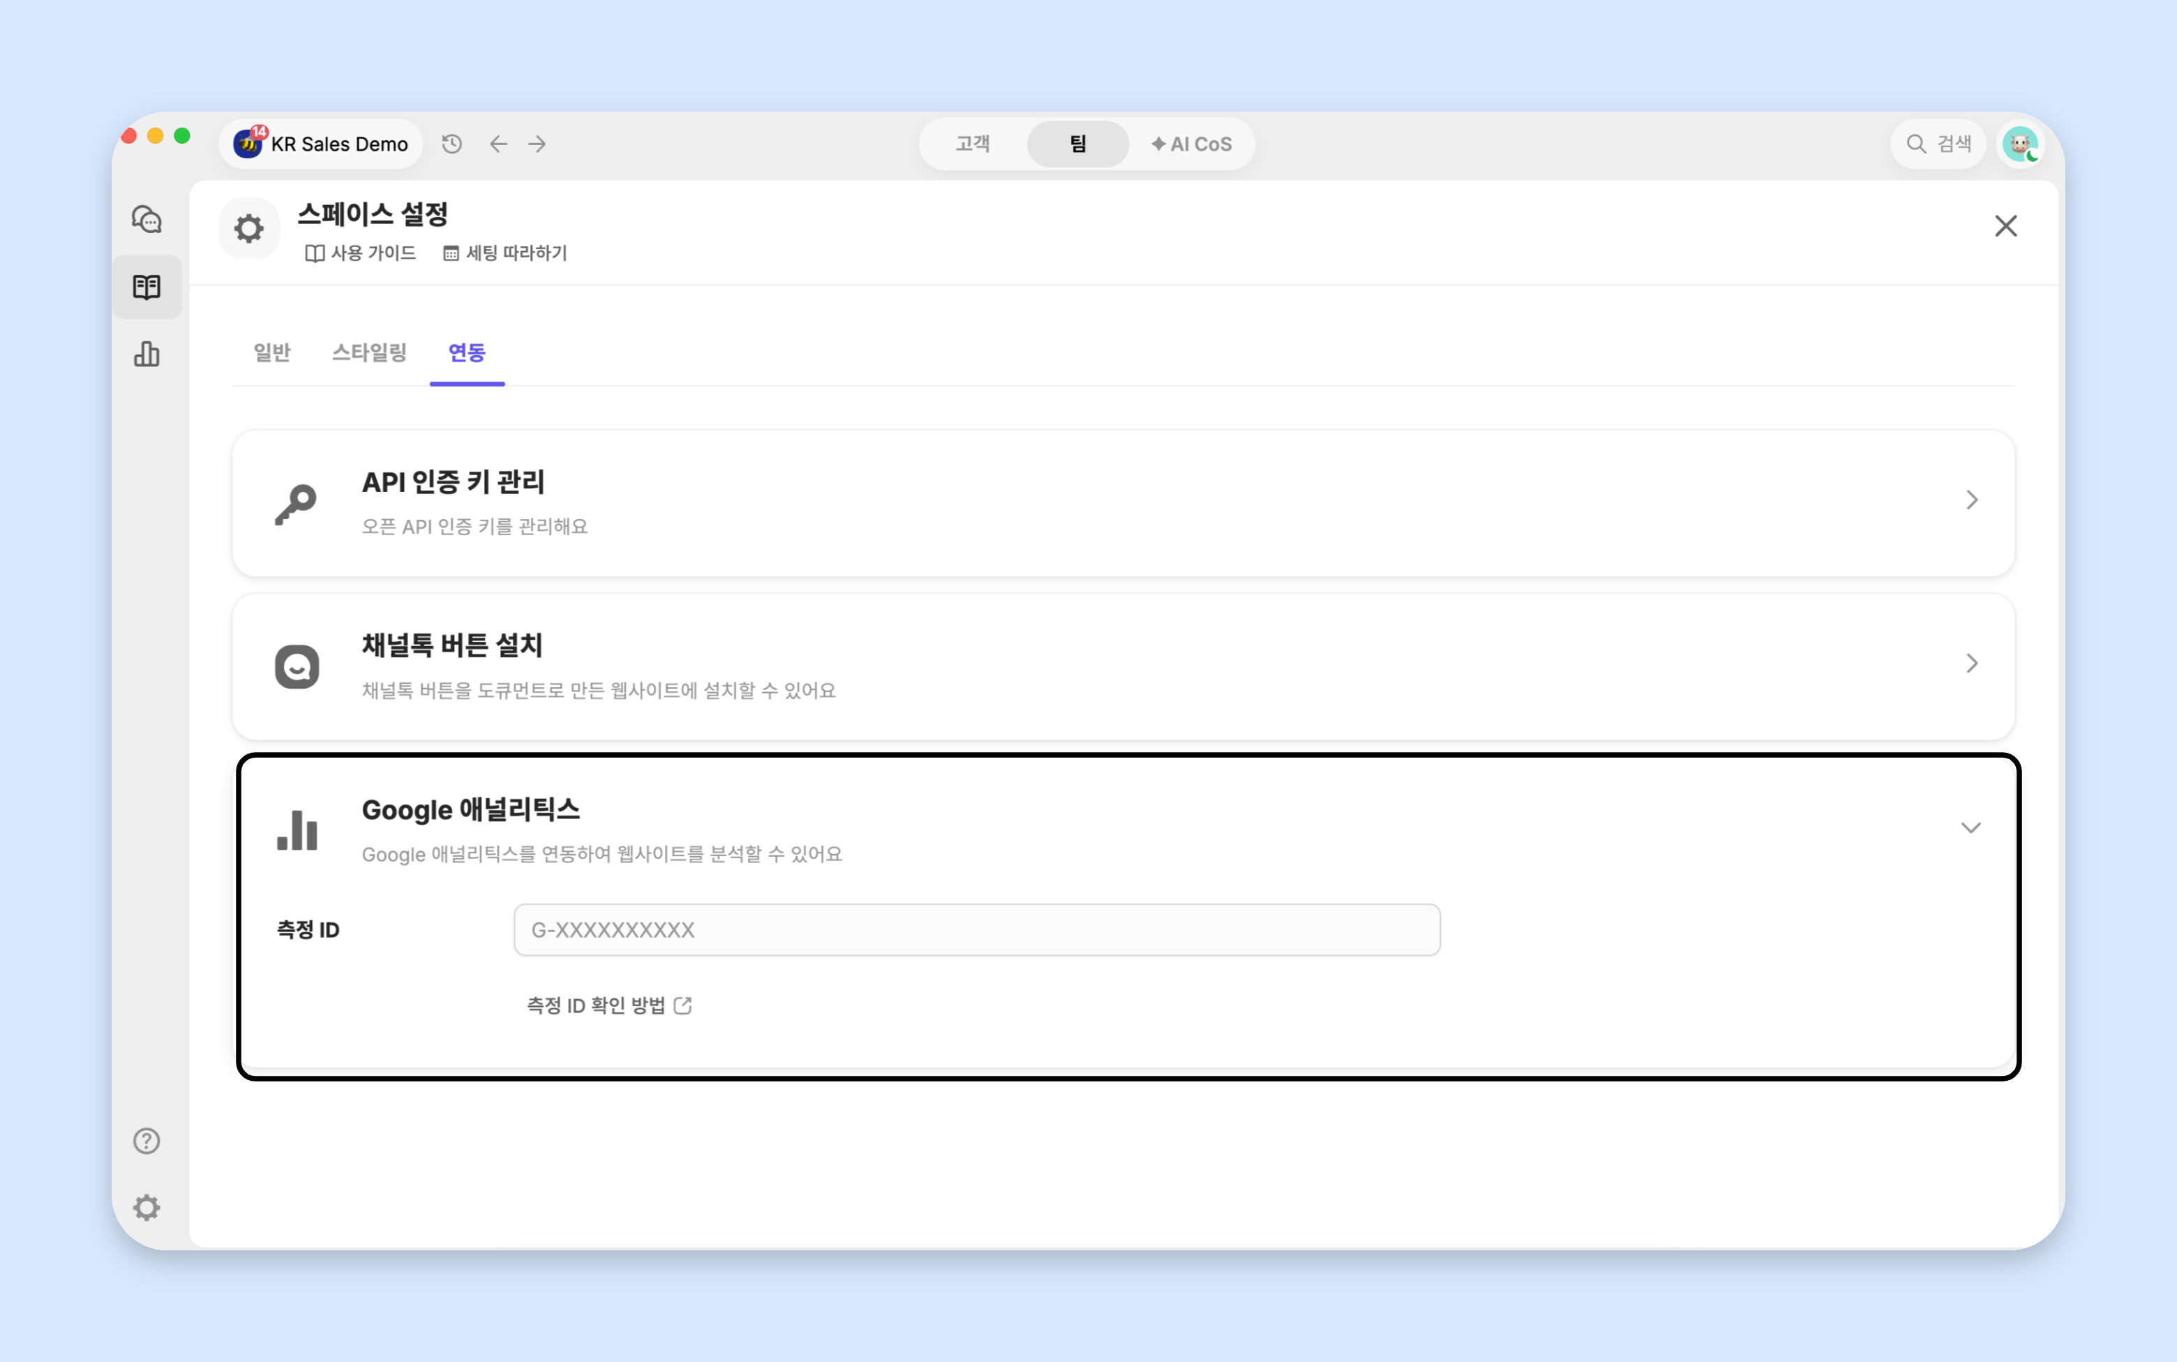Click the key icon for API 인증 키 관리
This screenshot has width=2177, height=1362.
tap(297, 504)
